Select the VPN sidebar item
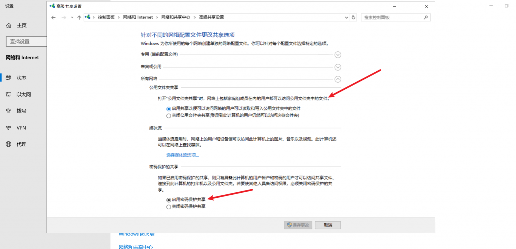Screen dimensions: 516x249 (x=21, y=128)
